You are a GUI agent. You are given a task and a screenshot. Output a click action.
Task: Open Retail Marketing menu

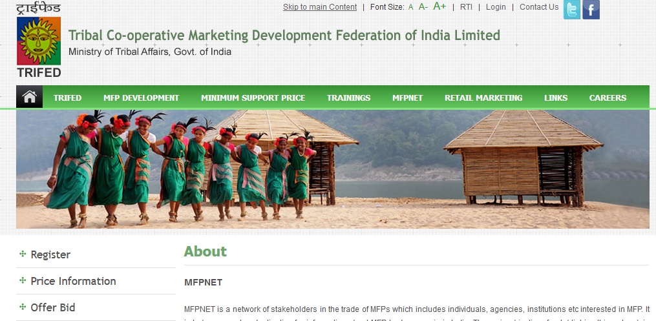point(483,98)
